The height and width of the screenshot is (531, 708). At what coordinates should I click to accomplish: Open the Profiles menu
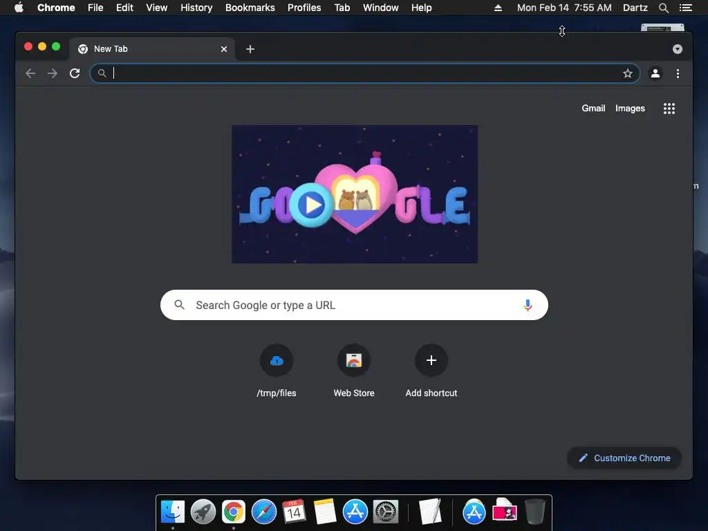point(304,8)
